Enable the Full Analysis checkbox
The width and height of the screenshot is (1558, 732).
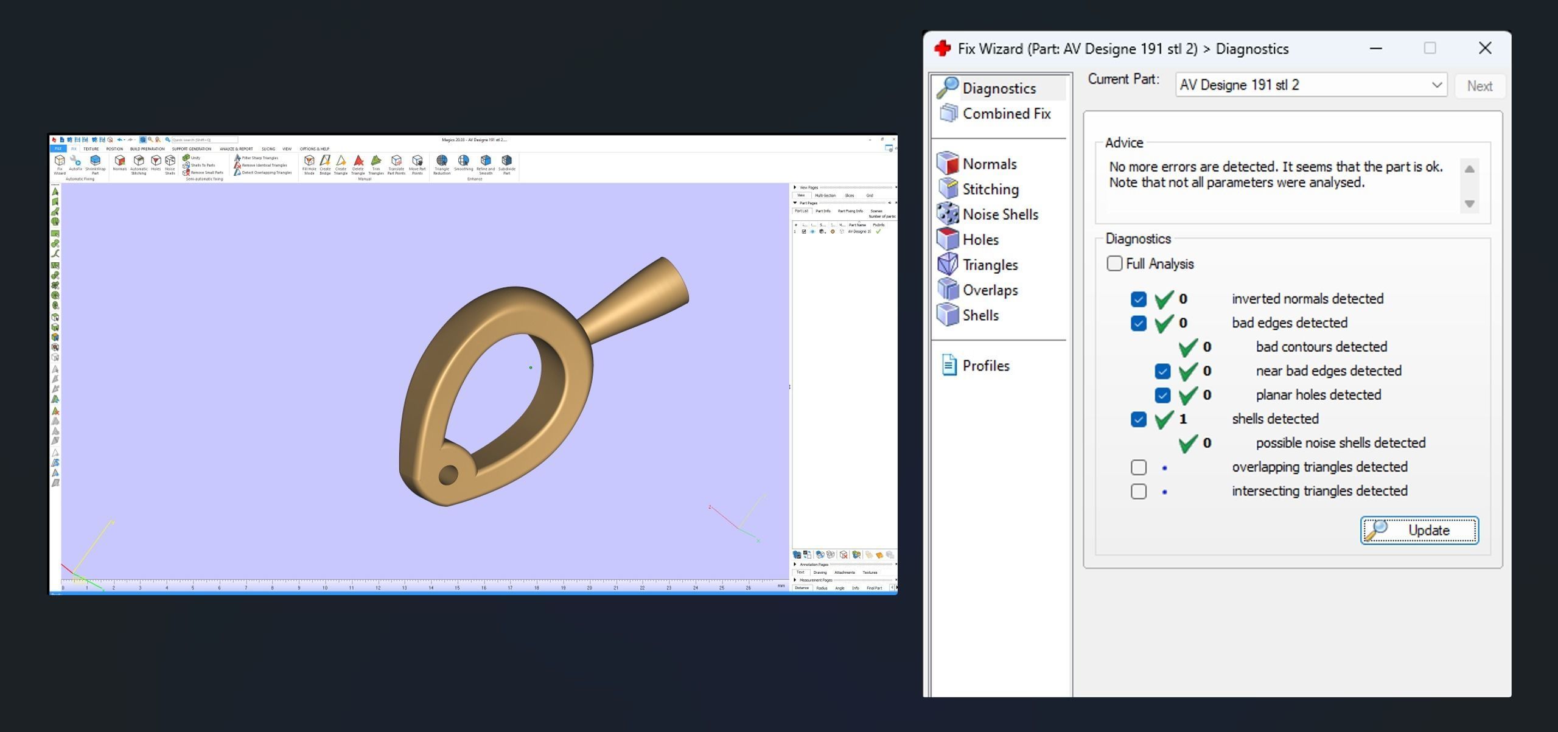click(x=1114, y=263)
